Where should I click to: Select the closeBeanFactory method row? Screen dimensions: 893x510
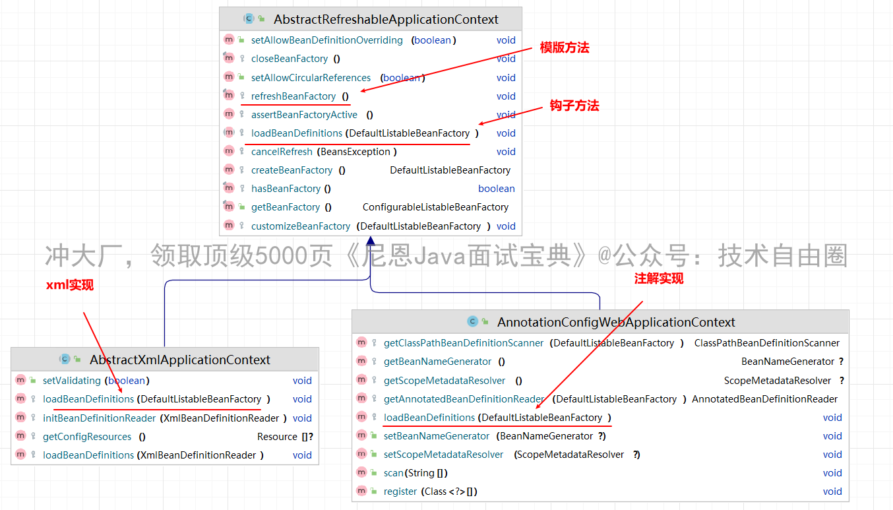(289, 59)
